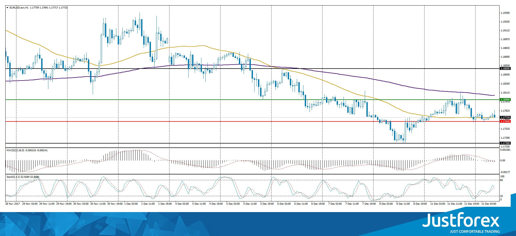Click the 1.17390 value on price axis
This screenshot has height=236, width=516.
tap(505, 138)
